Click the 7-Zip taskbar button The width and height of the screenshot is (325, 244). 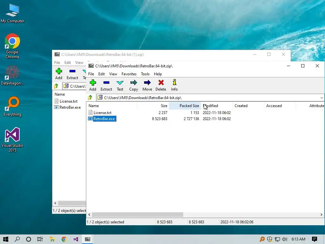tap(88, 239)
